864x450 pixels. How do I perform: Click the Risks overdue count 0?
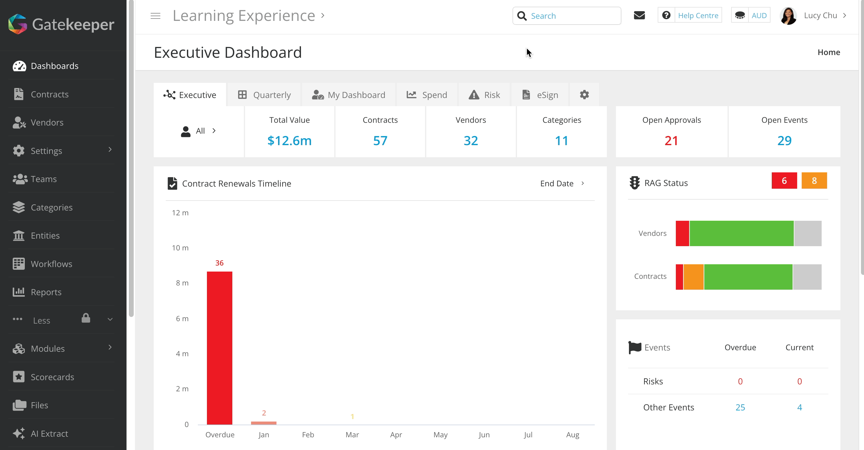740,381
